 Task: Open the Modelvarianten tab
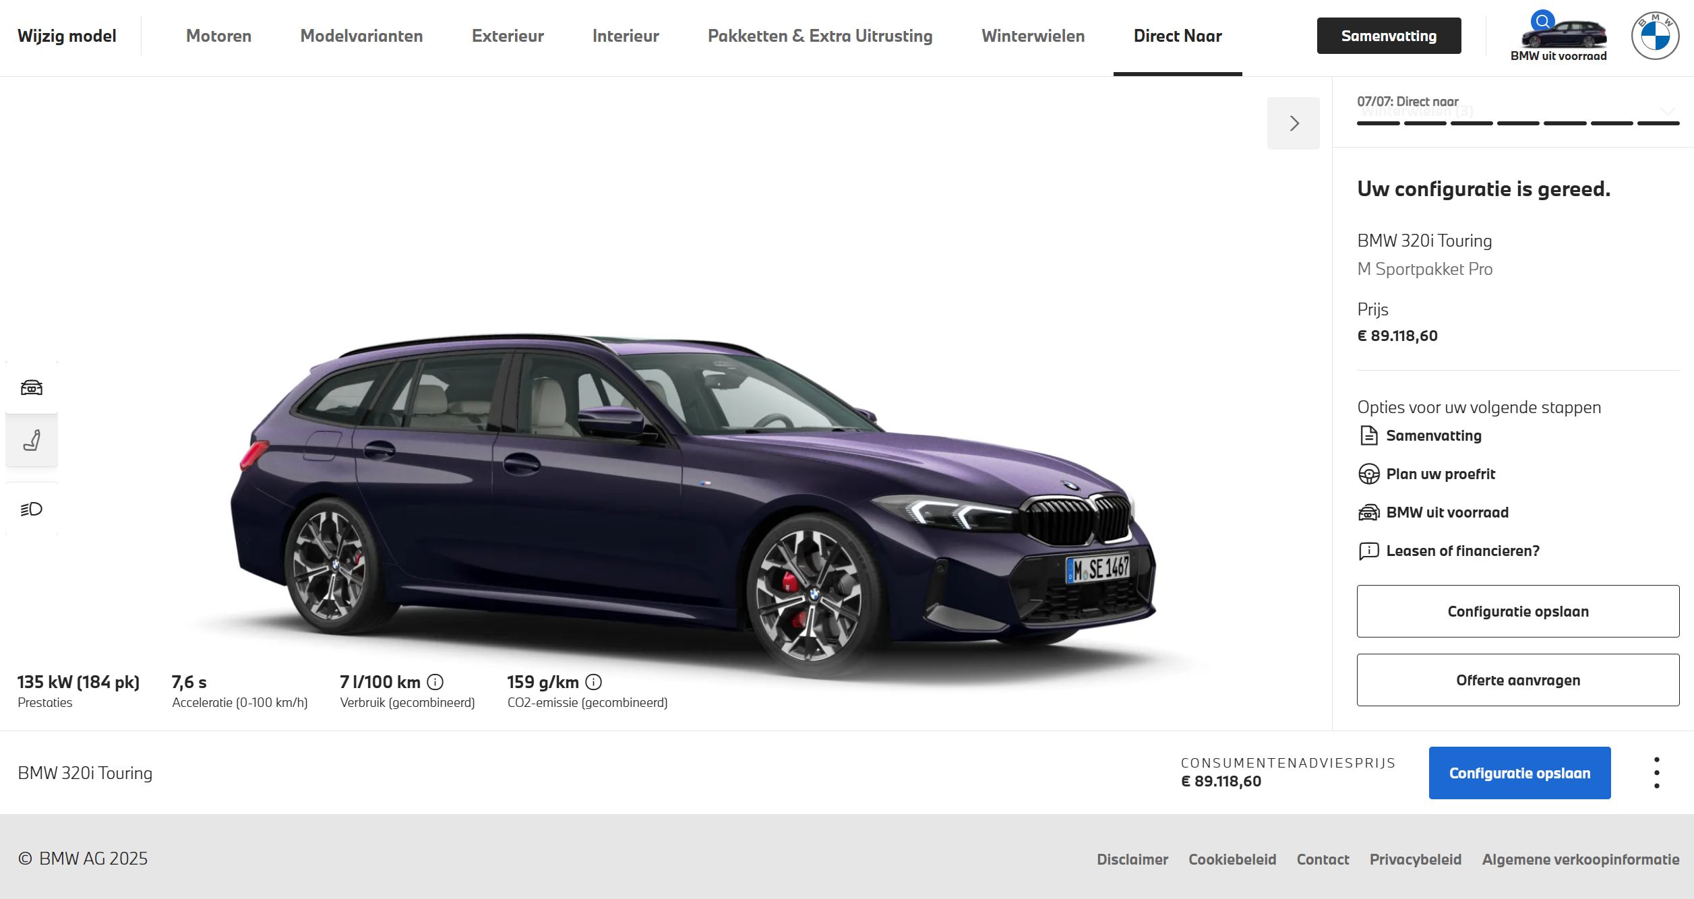[361, 36]
